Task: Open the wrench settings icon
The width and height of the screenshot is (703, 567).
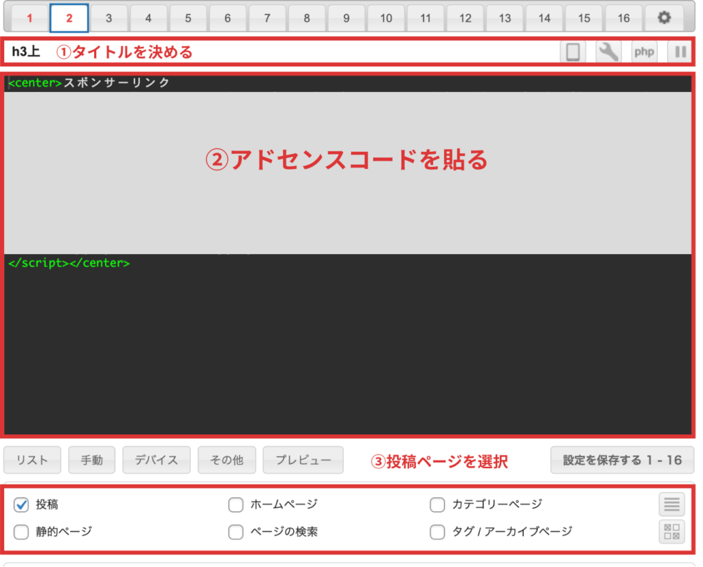Action: pyautogui.click(x=608, y=51)
